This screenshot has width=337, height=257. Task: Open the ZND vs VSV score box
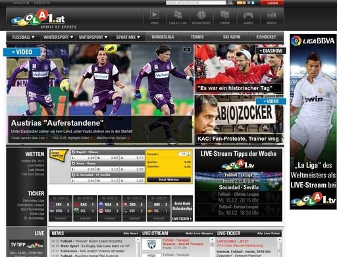(134, 208)
